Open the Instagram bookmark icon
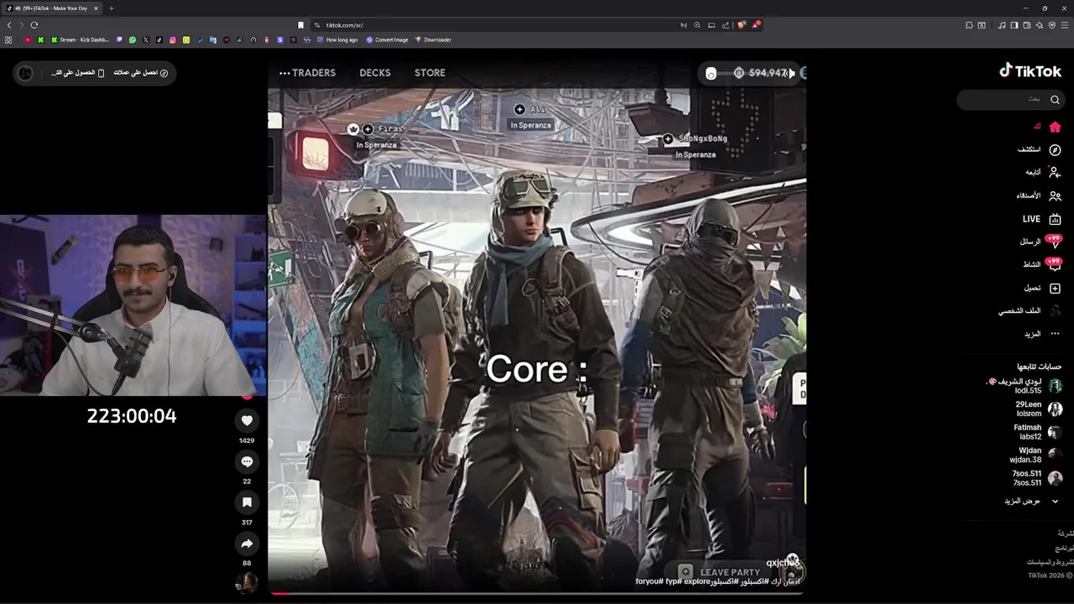The image size is (1074, 604). pyautogui.click(x=173, y=39)
